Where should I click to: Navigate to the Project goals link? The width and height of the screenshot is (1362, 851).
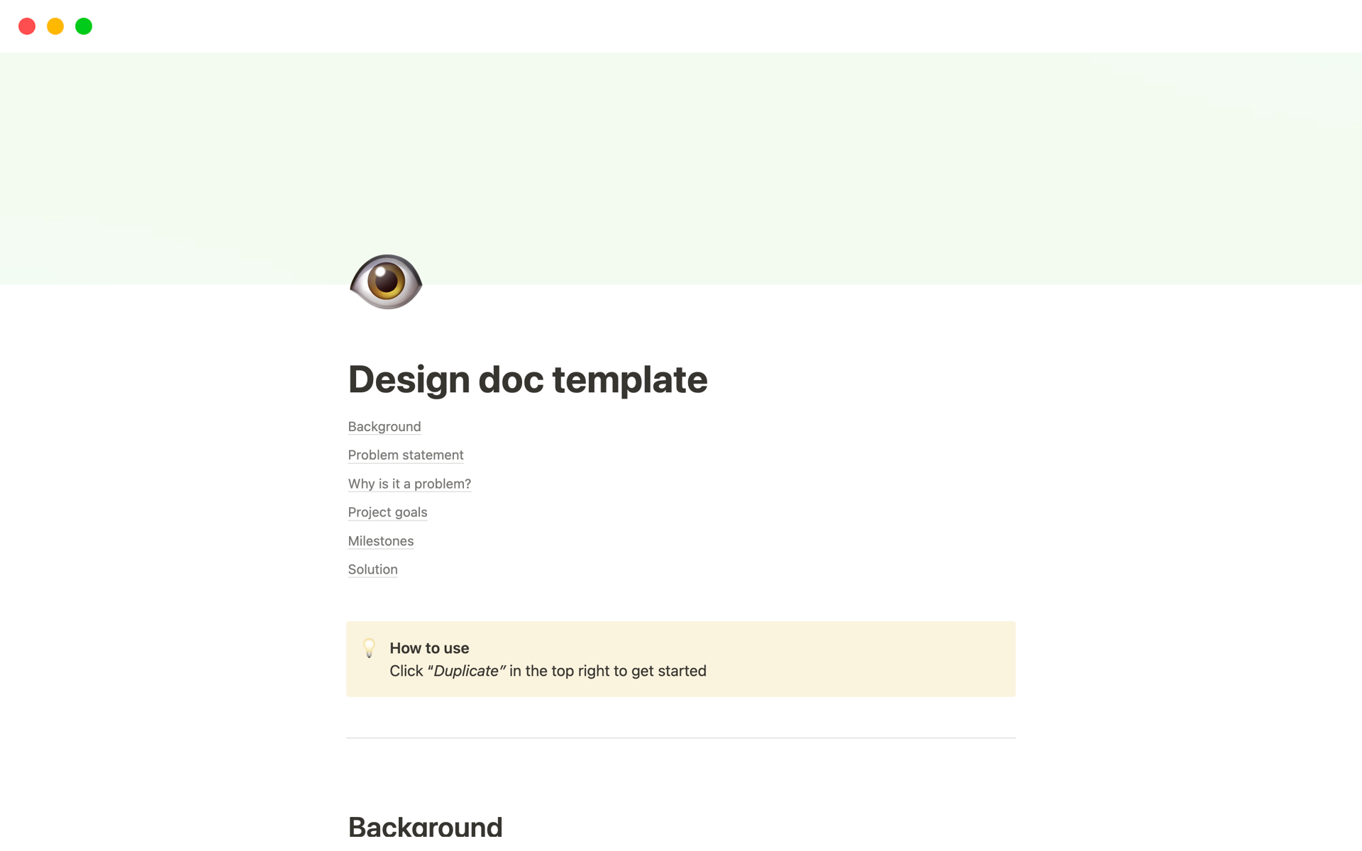coord(387,512)
